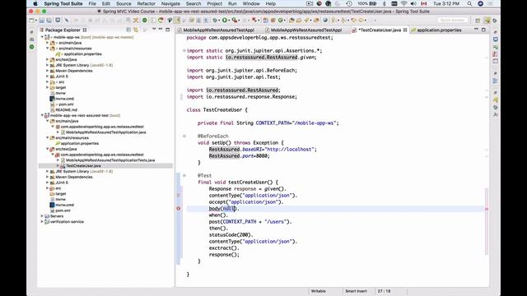The width and height of the screenshot is (527, 296).
Task: Click the volume icon in the menu bar
Action: 413,3
